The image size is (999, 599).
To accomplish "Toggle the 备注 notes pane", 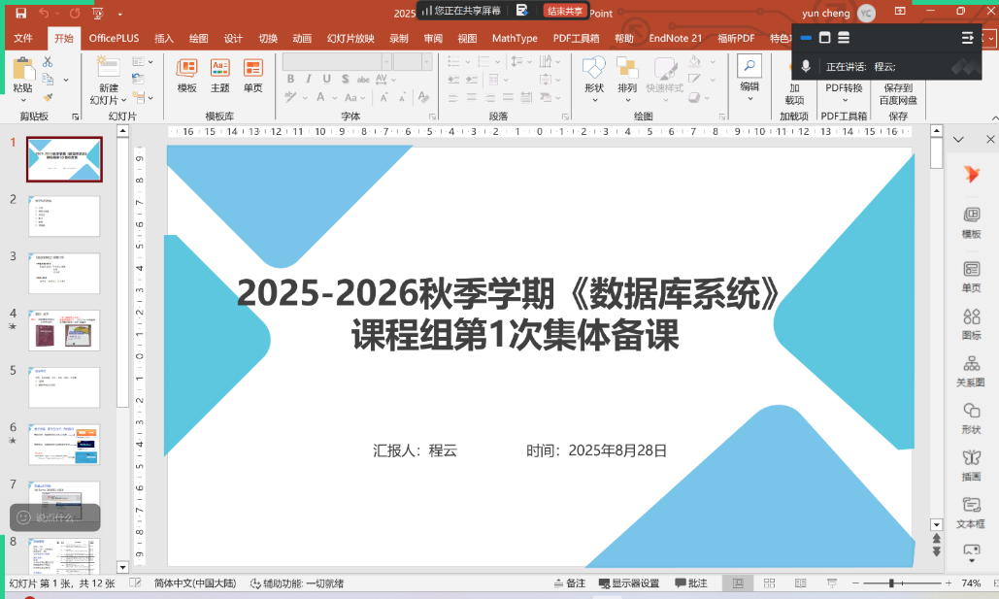I will tap(570, 583).
